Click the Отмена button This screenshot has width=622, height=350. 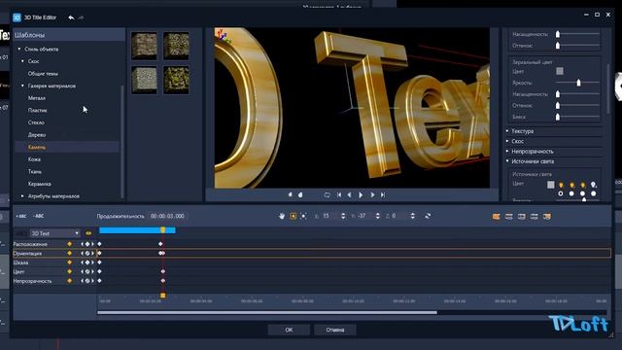click(x=335, y=330)
